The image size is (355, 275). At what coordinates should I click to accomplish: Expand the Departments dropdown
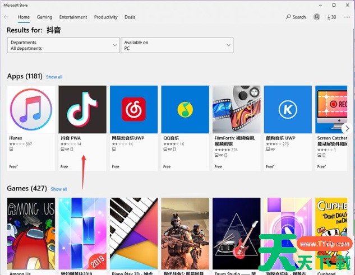point(63,45)
